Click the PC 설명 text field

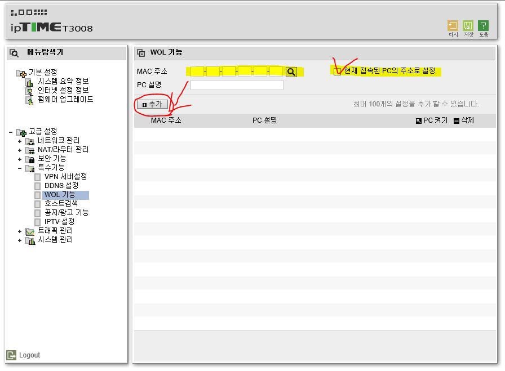tap(237, 85)
